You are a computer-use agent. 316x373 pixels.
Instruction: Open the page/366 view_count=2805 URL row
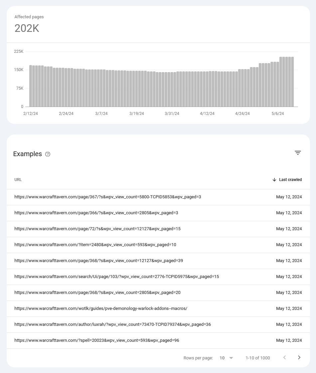[x=158, y=213]
